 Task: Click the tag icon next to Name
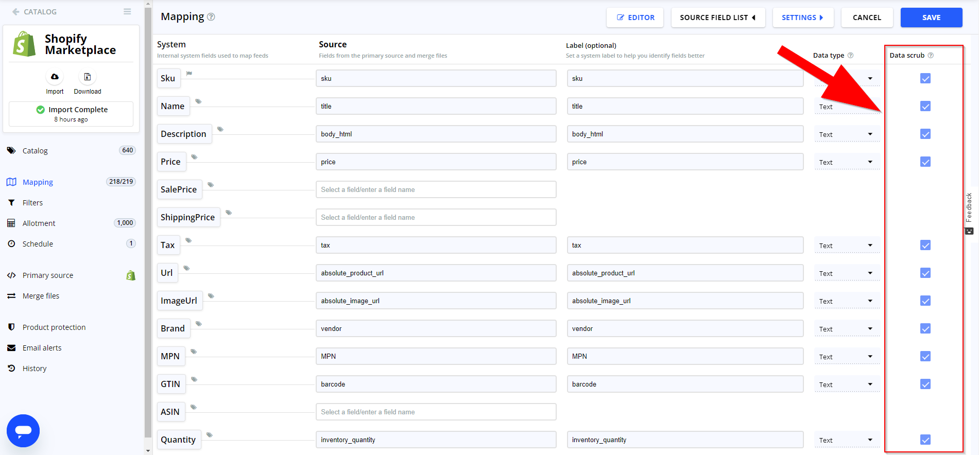(x=198, y=101)
